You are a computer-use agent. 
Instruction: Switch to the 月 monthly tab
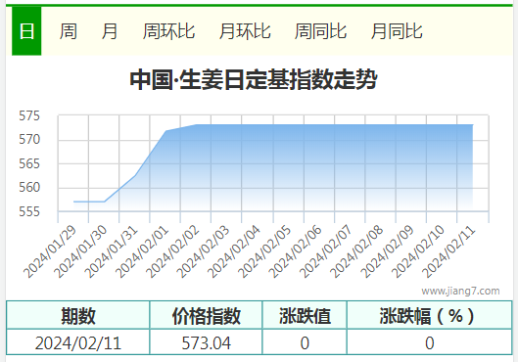click(110, 31)
